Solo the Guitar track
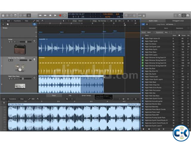Screen dimensions: 191x143 coord(12,42)
